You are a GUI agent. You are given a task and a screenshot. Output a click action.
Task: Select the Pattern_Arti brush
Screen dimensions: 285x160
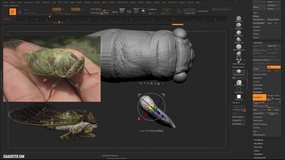[239, 40]
